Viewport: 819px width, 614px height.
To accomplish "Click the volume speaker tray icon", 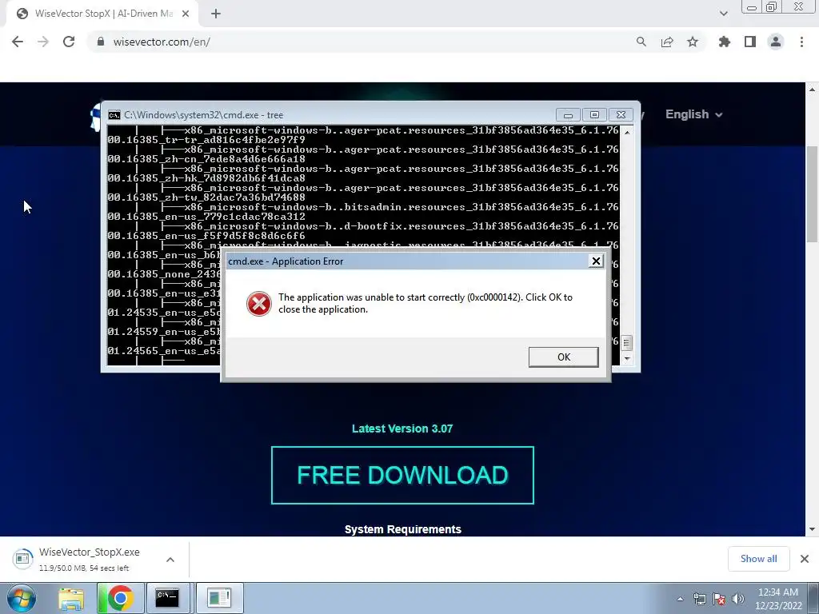I will (x=737, y=599).
